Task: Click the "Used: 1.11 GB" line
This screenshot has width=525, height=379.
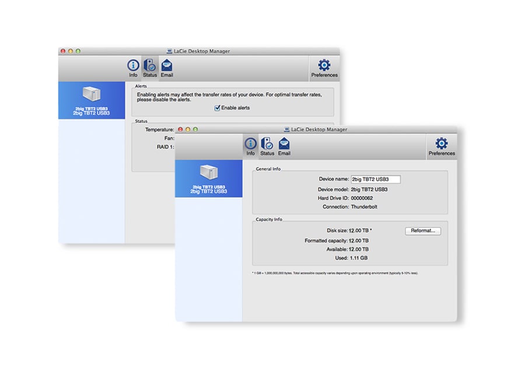Action: coord(351,258)
